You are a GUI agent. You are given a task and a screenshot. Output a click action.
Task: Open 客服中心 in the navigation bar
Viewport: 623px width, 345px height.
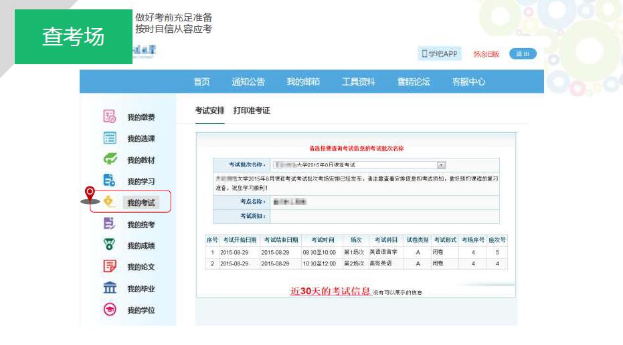pos(469,82)
